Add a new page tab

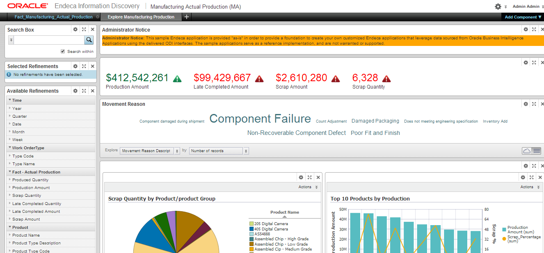tap(187, 17)
